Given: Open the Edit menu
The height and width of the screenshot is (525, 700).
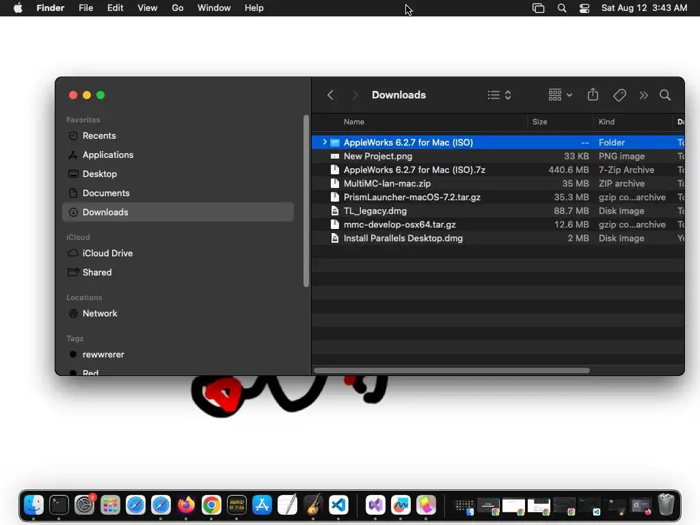Looking at the screenshot, I should click(x=115, y=8).
